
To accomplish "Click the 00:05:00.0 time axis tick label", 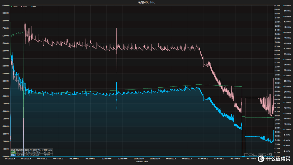I will [26, 159].
